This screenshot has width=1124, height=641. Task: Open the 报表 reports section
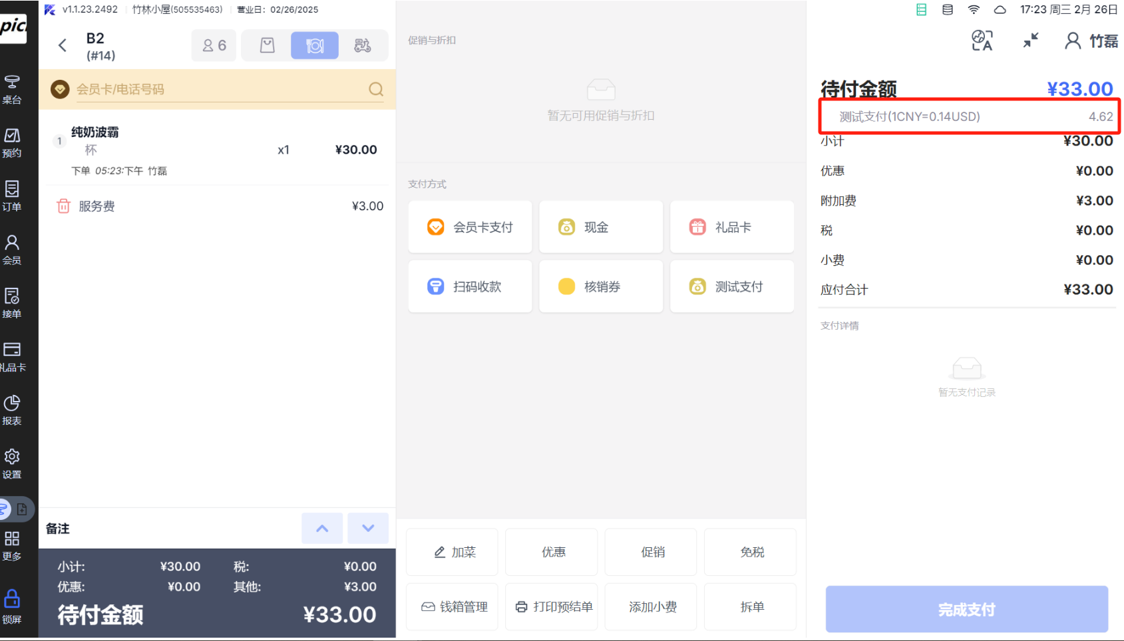(12, 410)
